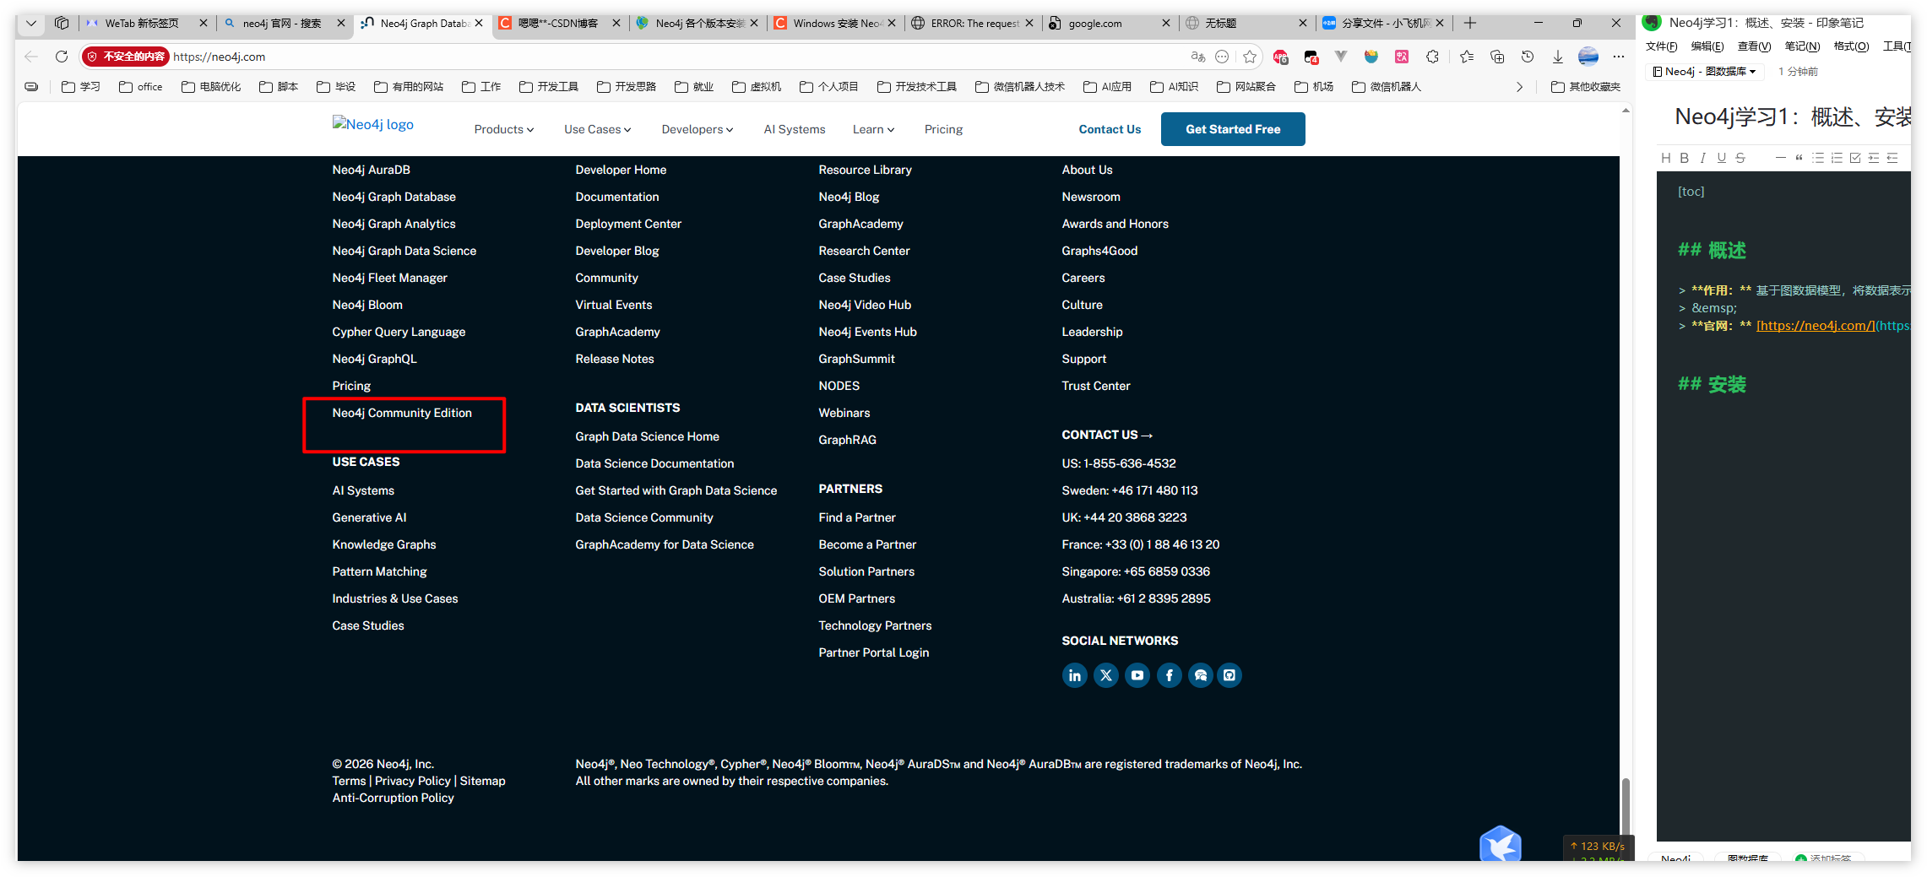This screenshot has height=877, width=1927.
Task: Open the Extensions puzzle piece menu
Action: click(x=1432, y=57)
